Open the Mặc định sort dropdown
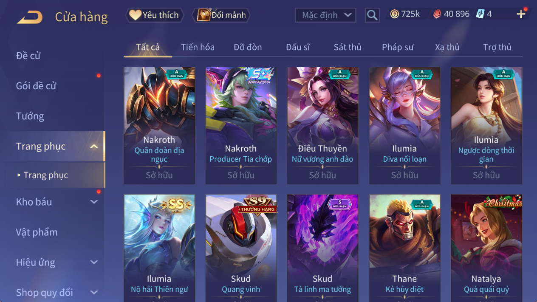Screen dimensions: 537x302 coord(325,15)
